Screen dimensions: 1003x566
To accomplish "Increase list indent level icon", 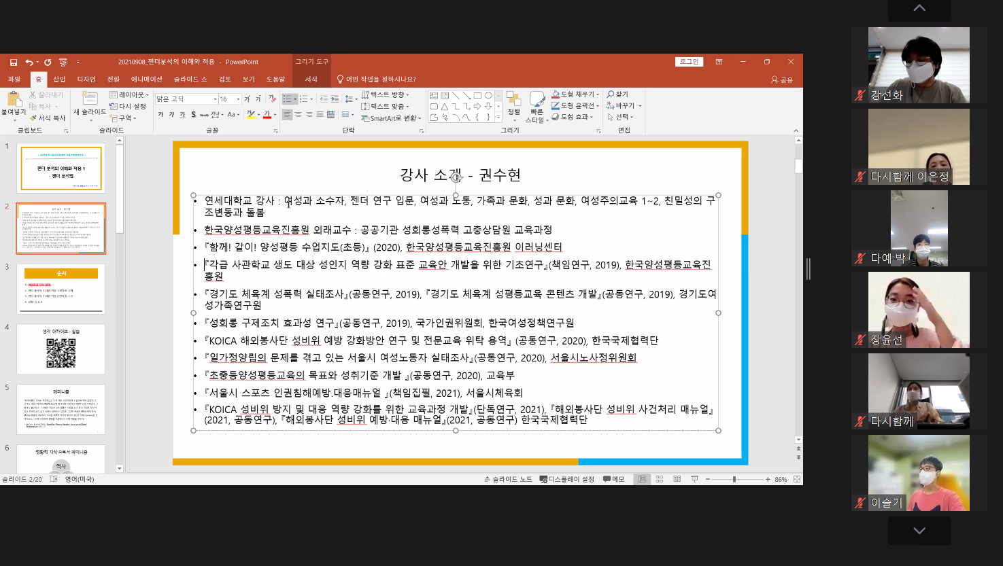I will click(335, 99).
